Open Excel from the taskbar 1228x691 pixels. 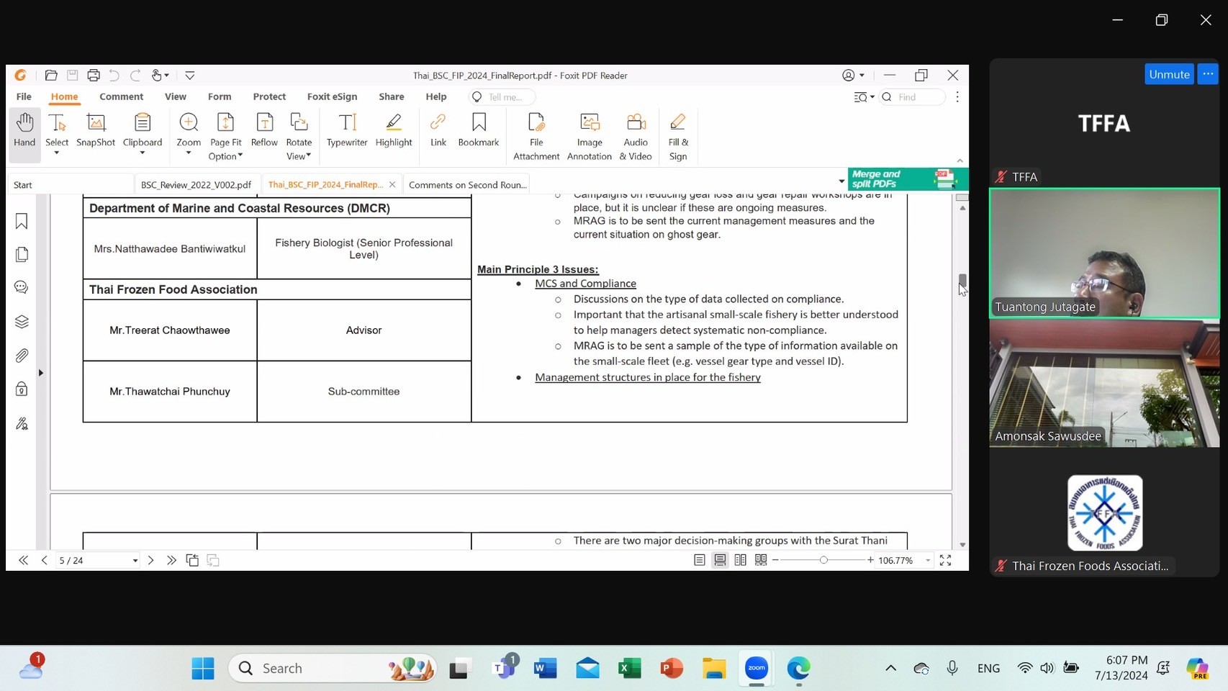coord(629,669)
